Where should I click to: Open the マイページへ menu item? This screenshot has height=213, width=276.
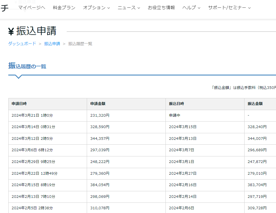click(32, 7)
